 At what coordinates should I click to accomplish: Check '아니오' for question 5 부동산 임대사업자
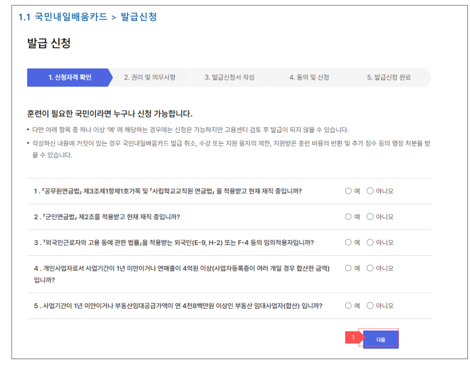(x=370, y=306)
